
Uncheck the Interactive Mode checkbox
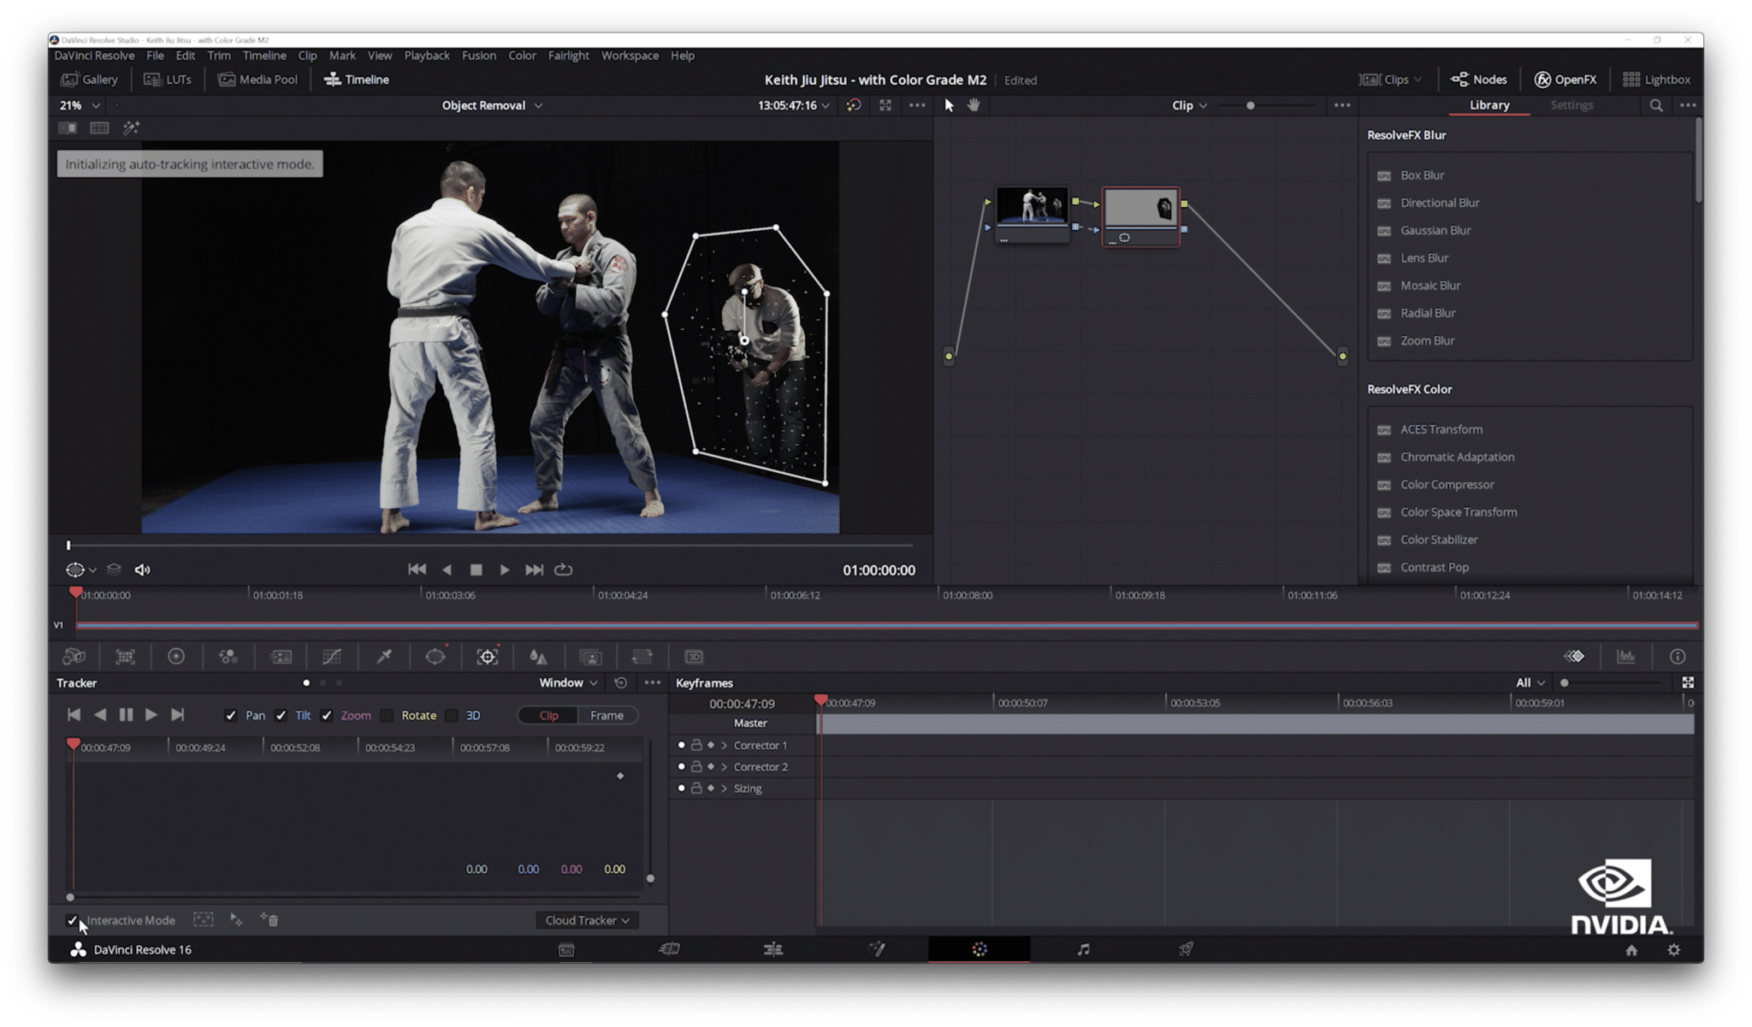(72, 920)
